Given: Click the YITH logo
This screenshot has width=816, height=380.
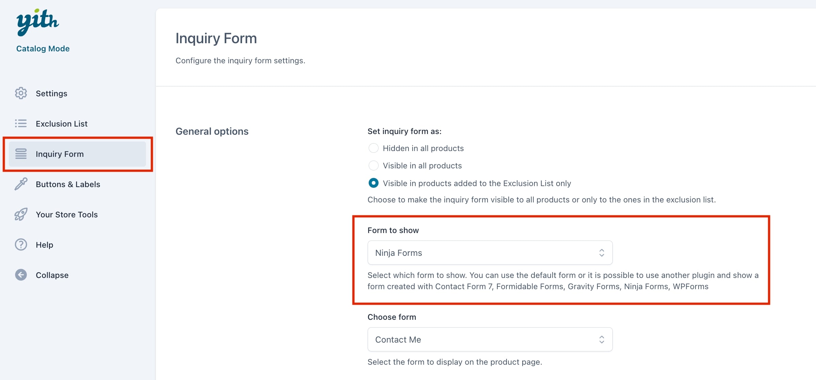Looking at the screenshot, I should tap(37, 22).
